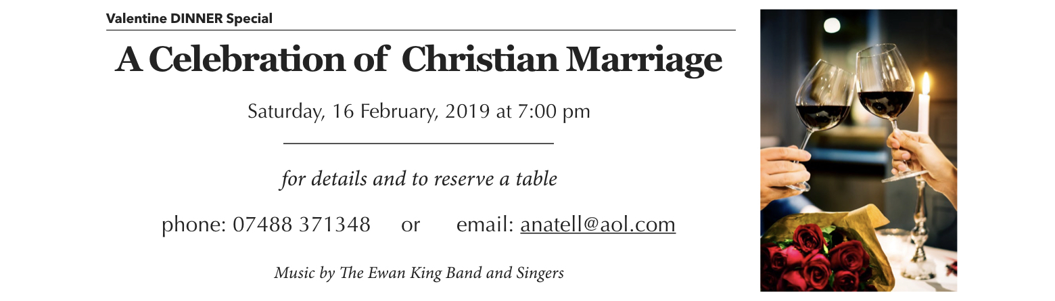The image size is (1055, 301).
Task: Select the phone number 07488 371348
Action: pos(301,225)
